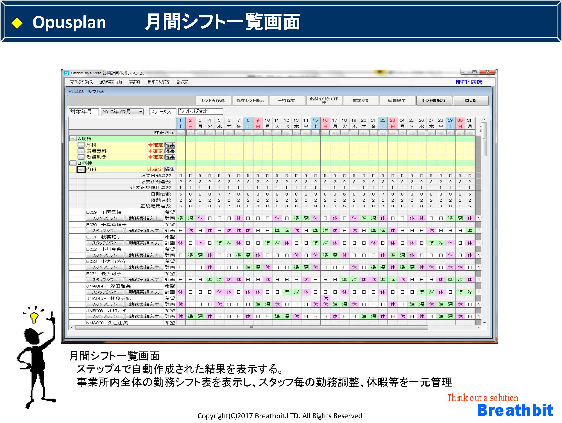The height and width of the screenshot is (423, 562).
Task: Click 勤務実績入力 for 北村加絵
Action: (144, 316)
